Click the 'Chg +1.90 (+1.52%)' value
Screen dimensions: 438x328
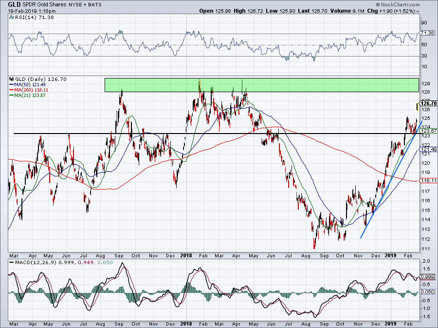pos(391,11)
